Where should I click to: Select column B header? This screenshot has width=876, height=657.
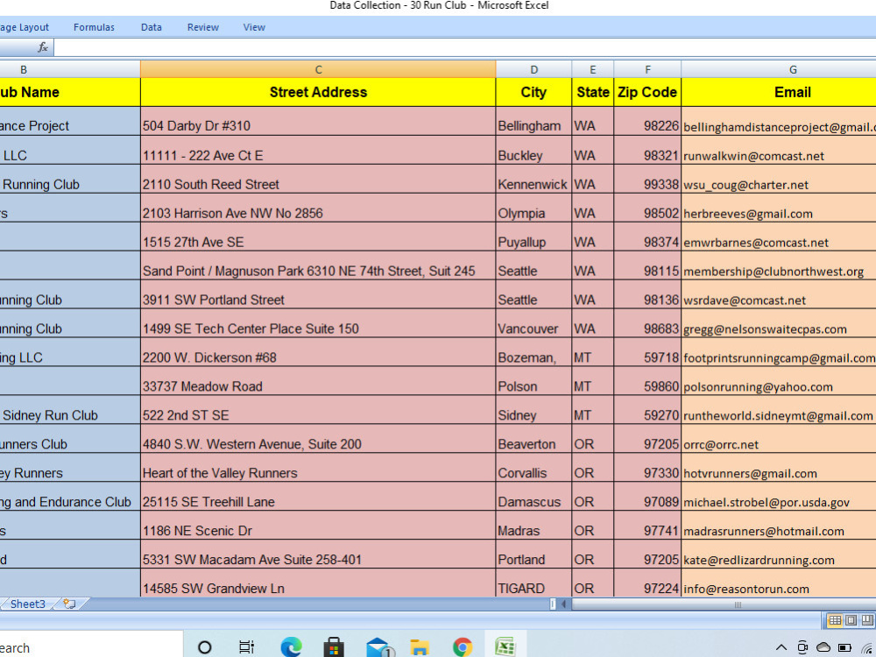(x=70, y=69)
